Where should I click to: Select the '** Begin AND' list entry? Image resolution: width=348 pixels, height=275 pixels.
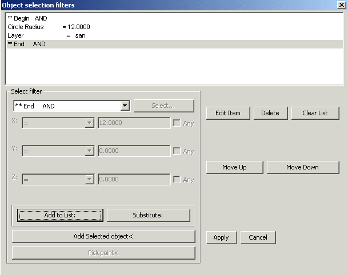[27, 18]
